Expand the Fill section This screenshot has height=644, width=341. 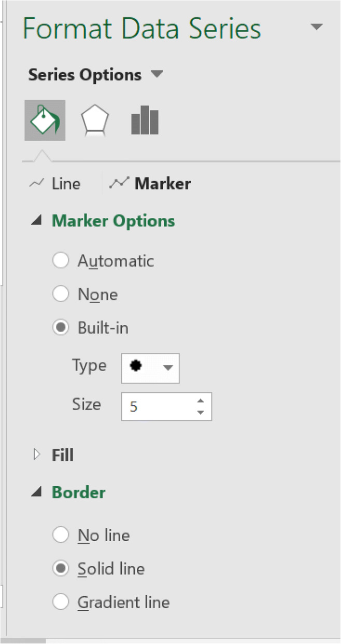[x=37, y=455]
